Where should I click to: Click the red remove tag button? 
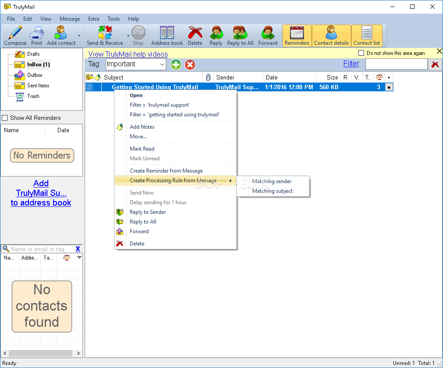190,65
